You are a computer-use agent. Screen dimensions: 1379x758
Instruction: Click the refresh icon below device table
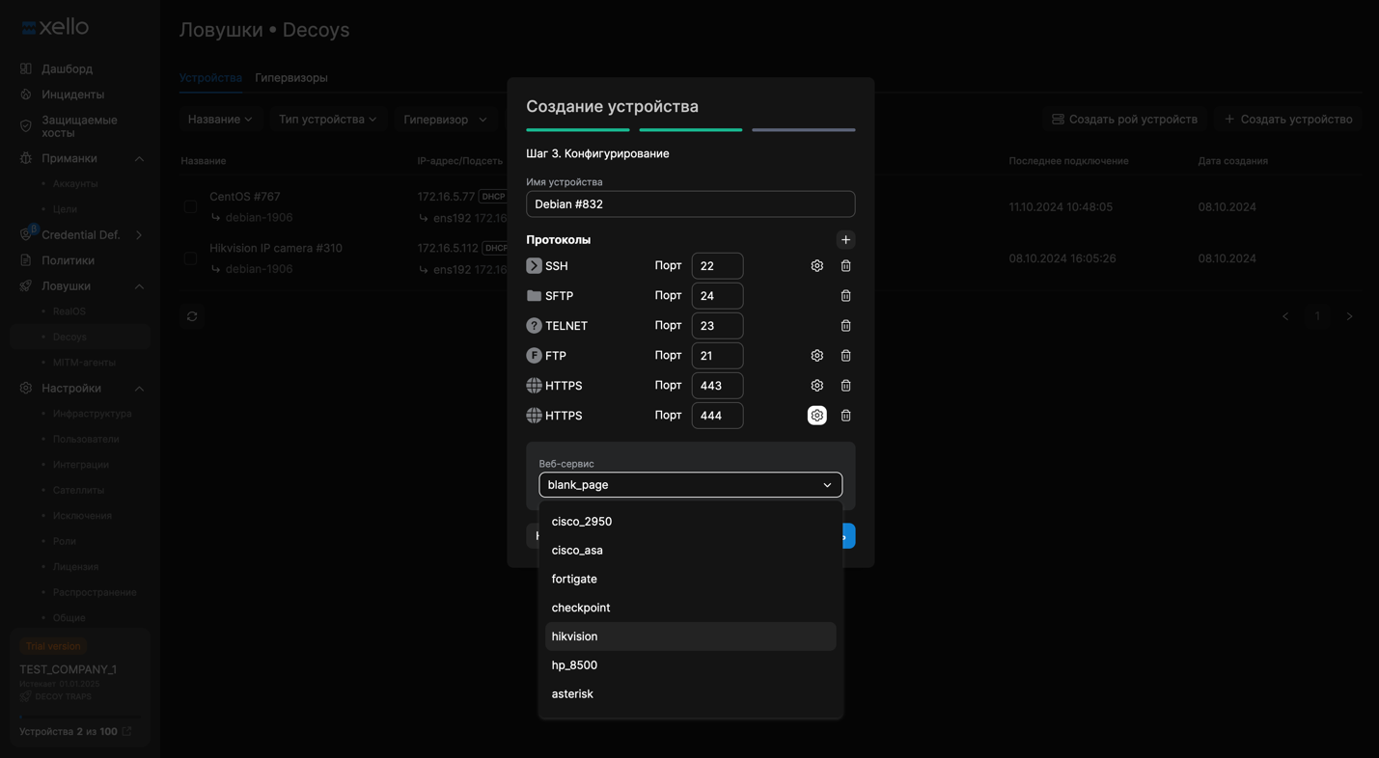pos(192,316)
